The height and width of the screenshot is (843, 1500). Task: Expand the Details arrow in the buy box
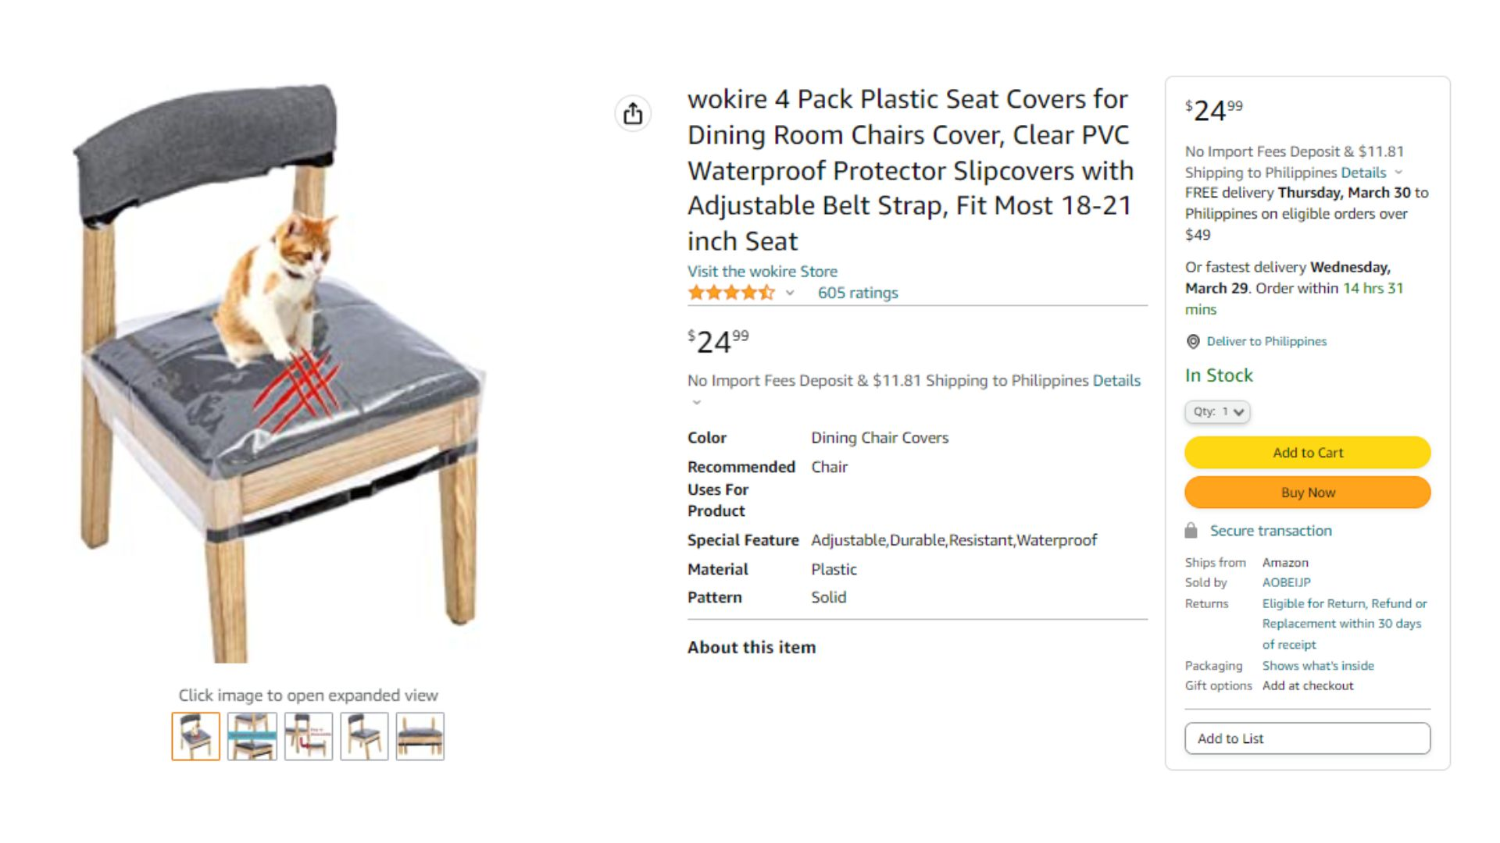[x=1398, y=173]
